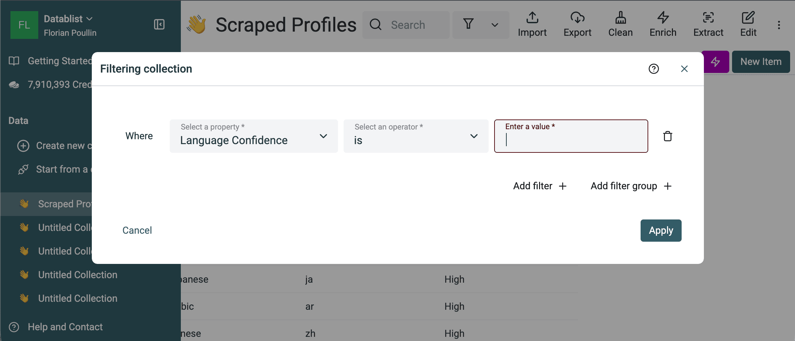Viewport: 795px width, 341px height.
Task: Click the Search field in the toolbar
Action: (x=406, y=25)
